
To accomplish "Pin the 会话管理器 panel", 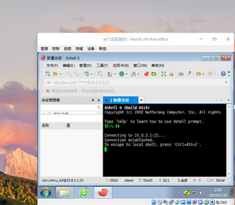I will tap(93, 100).
